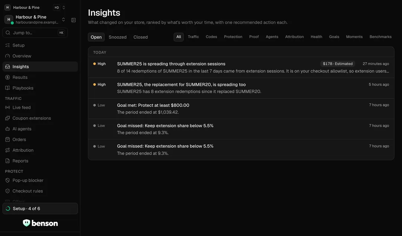Click the Harbour & Pine store avatar

[x=9, y=19]
